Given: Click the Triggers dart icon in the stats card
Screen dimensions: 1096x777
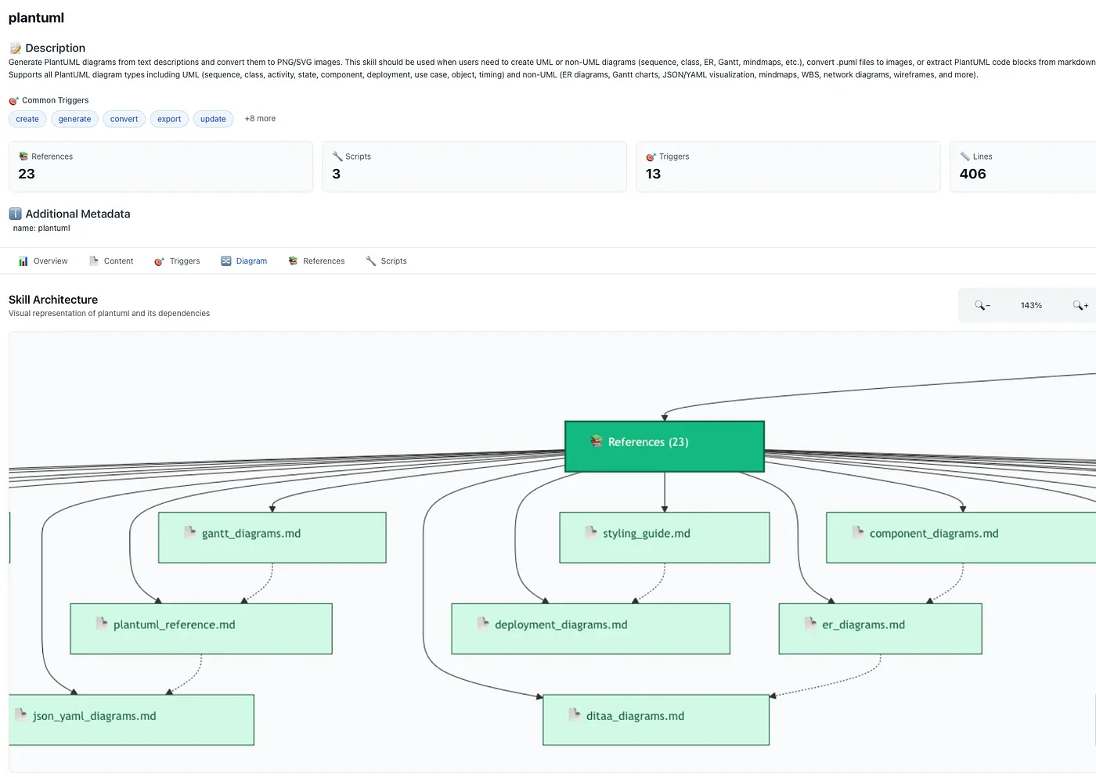Looking at the screenshot, I should (650, 156).
